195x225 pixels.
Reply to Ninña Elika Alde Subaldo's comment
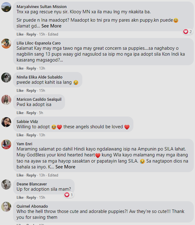click(x=31, y=91)
